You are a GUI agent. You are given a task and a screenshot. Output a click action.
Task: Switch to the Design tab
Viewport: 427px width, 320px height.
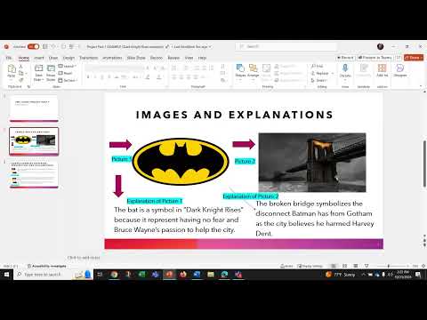(x=68, y=58)
